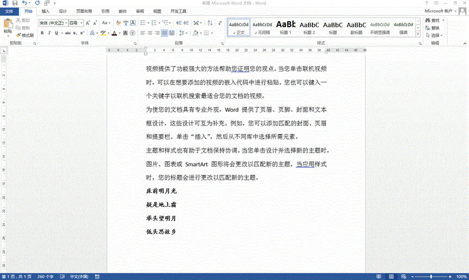The image size is (469, 280).
Task: Click the bullet list icon
Action: tap(143, 23)
